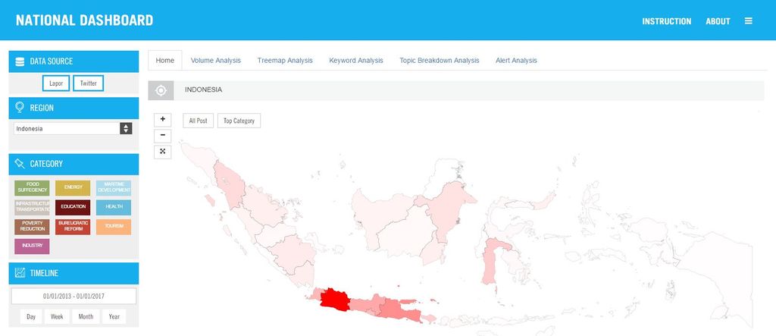Viewport: 776px width, 336px height.
Task: Select Day timeline granularity
Action: tap(31, 317)
